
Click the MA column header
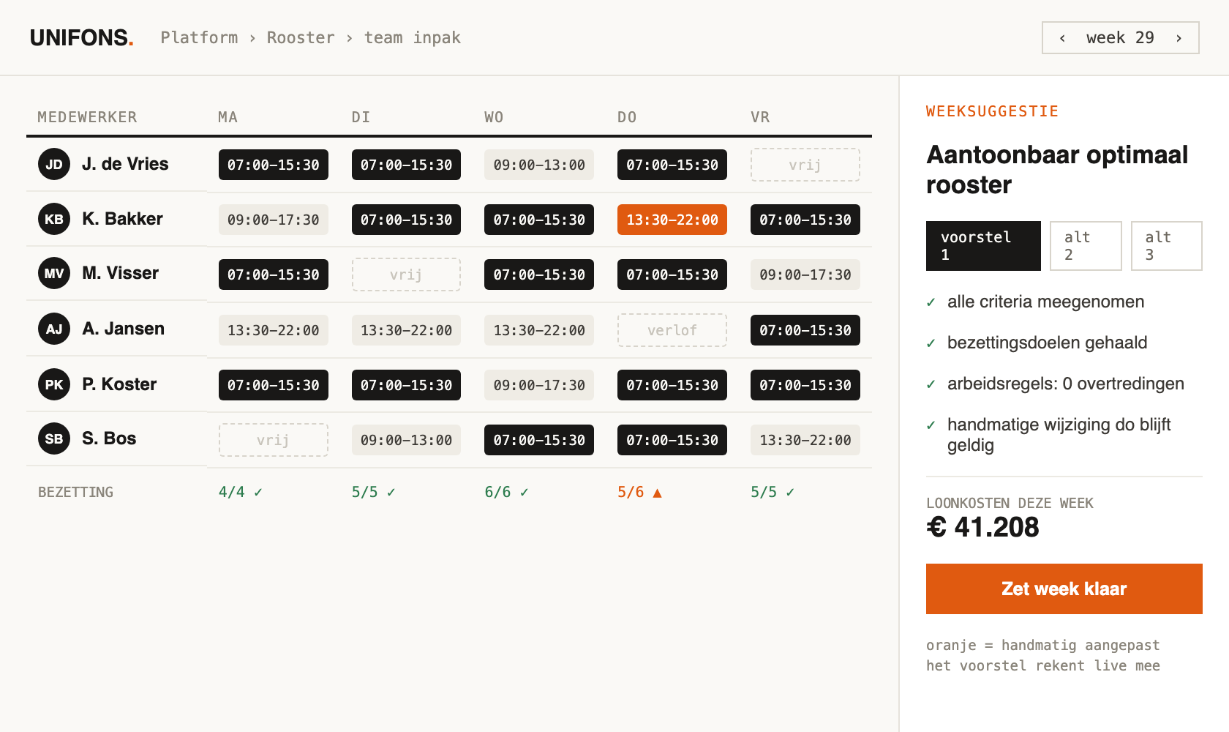click(x=228, y=117)
